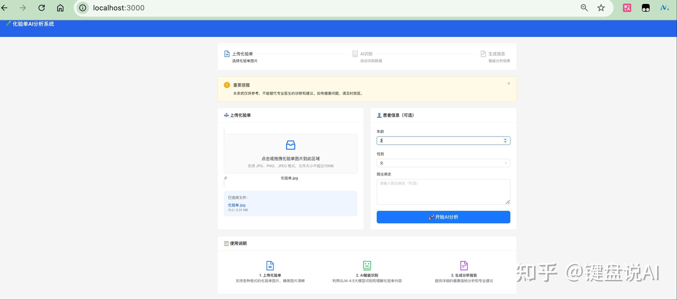Image resolution: width=677 pixels, height=300 pixels.
Task: Click the paperclip icon beside 化验单.jpg
Action: [x=225, y=178]
